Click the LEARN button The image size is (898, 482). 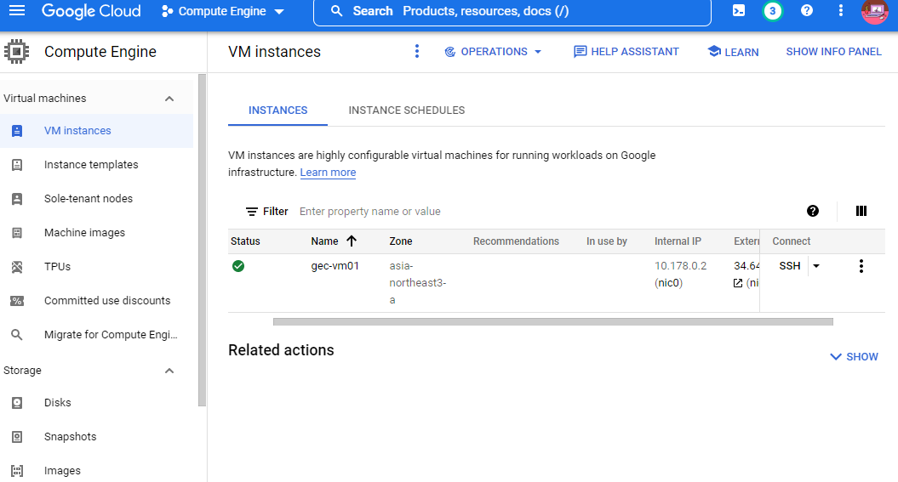click(733, 52)
